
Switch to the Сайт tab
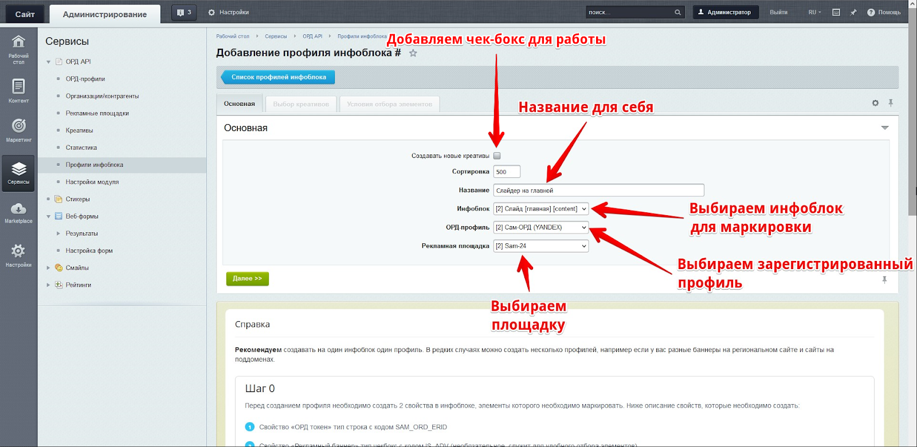pyautogui.click(x=25, y=14)
